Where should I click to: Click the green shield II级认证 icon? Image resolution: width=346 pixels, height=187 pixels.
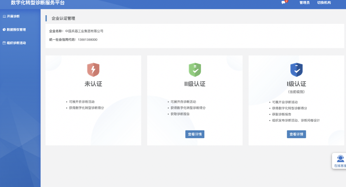pos(195,70)
